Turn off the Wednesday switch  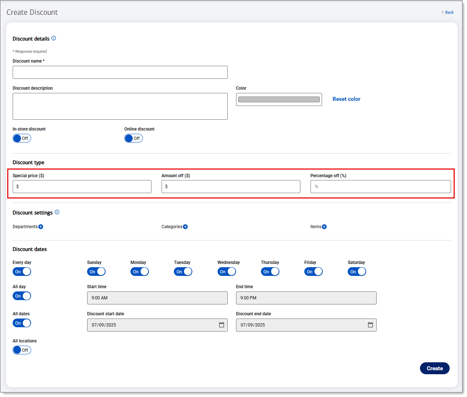pos(227,272)
